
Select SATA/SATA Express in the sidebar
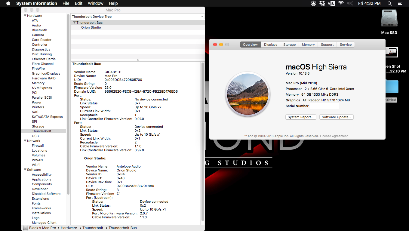(47, 117)
